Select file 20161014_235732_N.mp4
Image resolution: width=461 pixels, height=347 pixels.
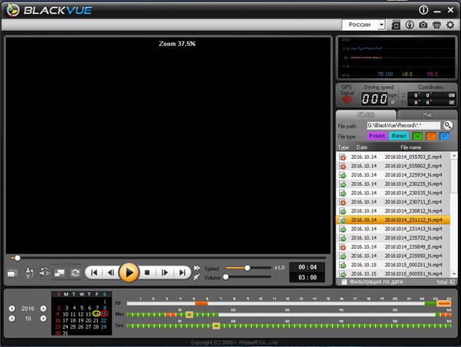[393, 238]
